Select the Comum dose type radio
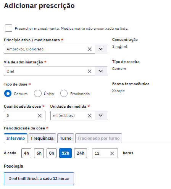This screenshot has height=189, width=171. pos(8,94)
